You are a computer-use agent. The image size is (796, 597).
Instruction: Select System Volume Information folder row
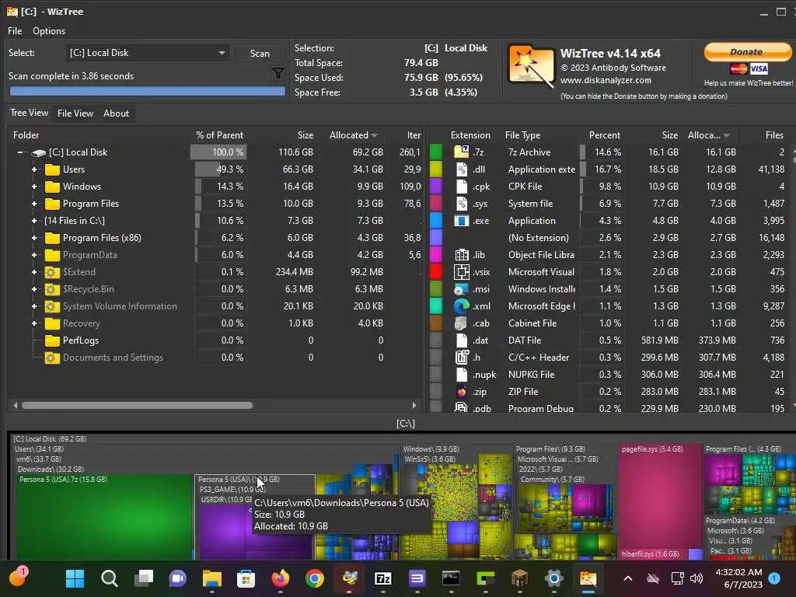pyautogui.click(x=120, y=306)
